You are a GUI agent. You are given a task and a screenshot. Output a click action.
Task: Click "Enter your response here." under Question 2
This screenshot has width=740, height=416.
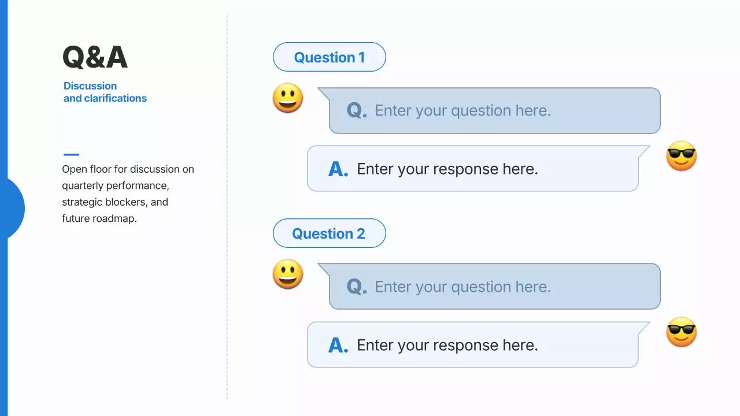click(x=447, y=345)
